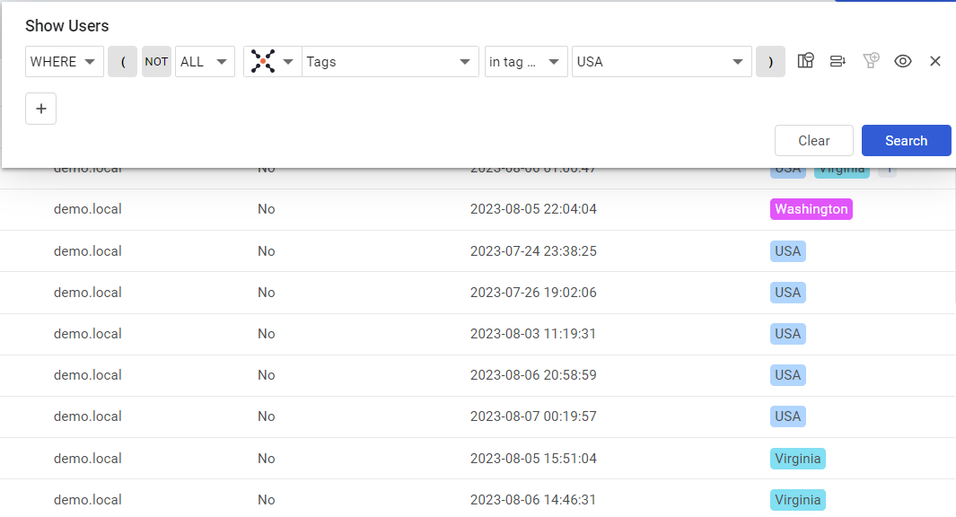Click the blue Search button
The width and height of the screenshot is (956, 517).
coord(906,141)
